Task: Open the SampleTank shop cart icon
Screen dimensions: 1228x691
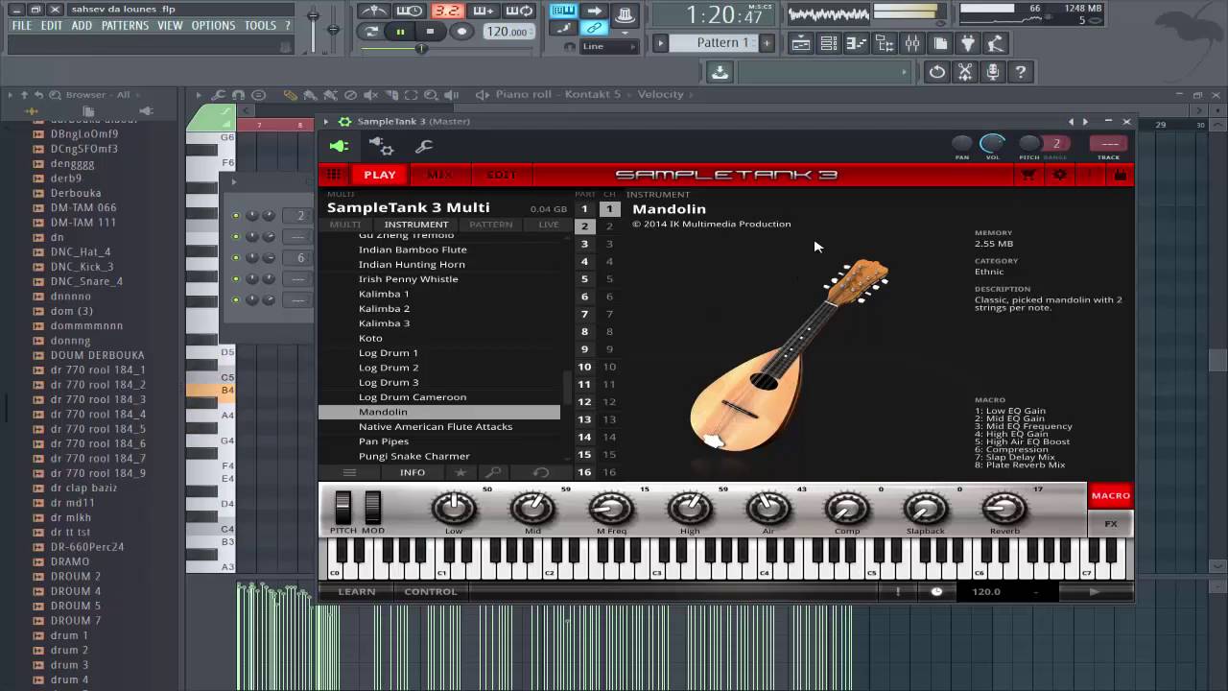Action: (x=1029, y=175)
